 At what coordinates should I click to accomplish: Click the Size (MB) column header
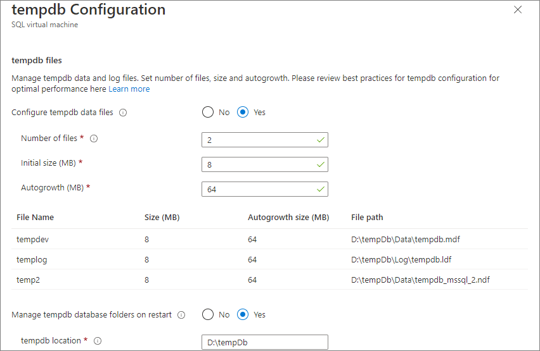pos(162,218)
